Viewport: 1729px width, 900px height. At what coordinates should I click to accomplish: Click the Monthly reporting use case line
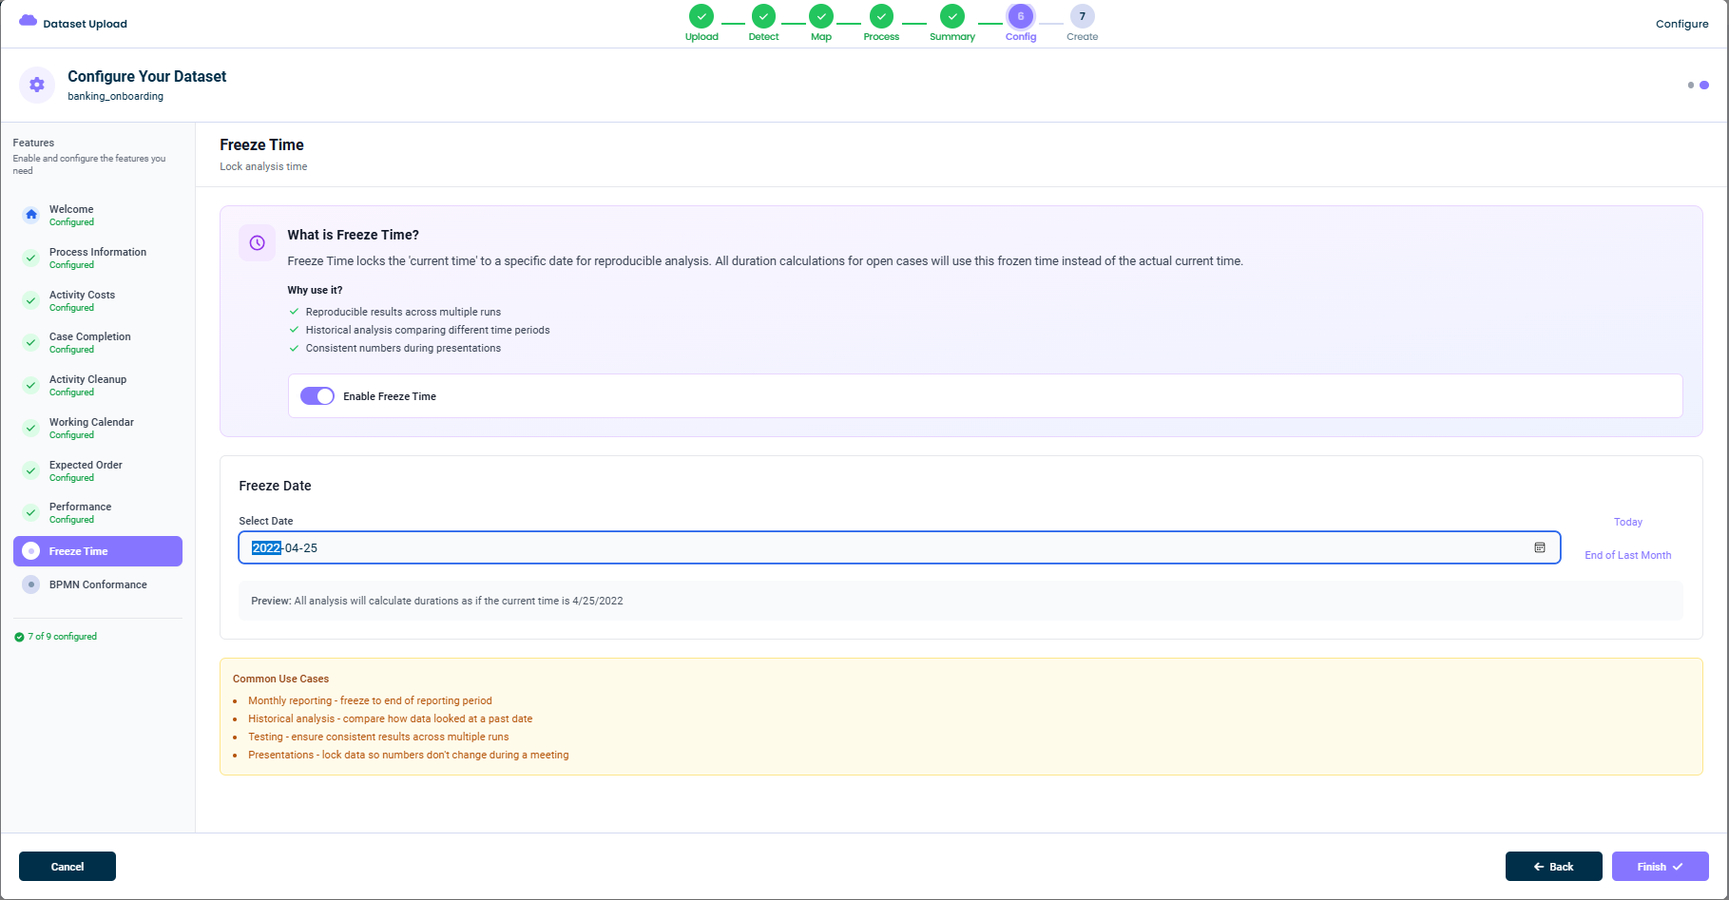[x=370, y=700]
